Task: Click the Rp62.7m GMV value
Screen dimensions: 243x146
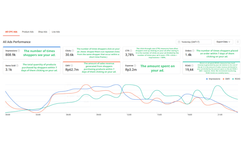Action: (x=72, y=70)
